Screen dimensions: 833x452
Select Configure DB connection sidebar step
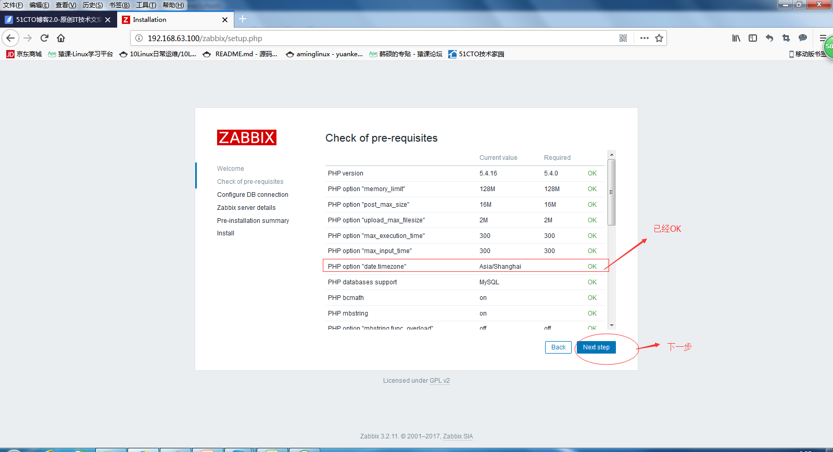pyautogui.click(x=253, y=195)
